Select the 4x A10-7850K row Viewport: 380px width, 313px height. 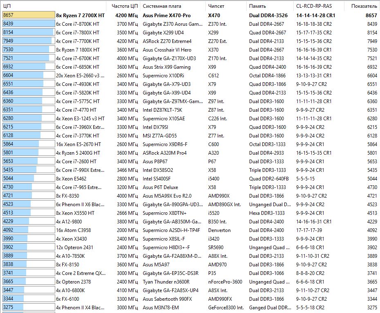pyautogui.click(x=190, y=256)
